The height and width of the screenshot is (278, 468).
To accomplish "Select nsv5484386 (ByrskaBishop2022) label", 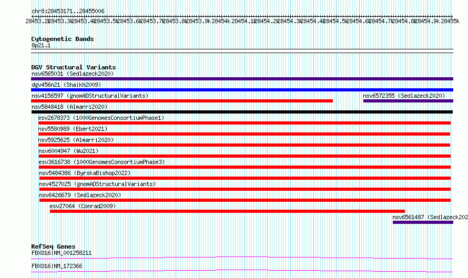I will [x=85, y=173].
